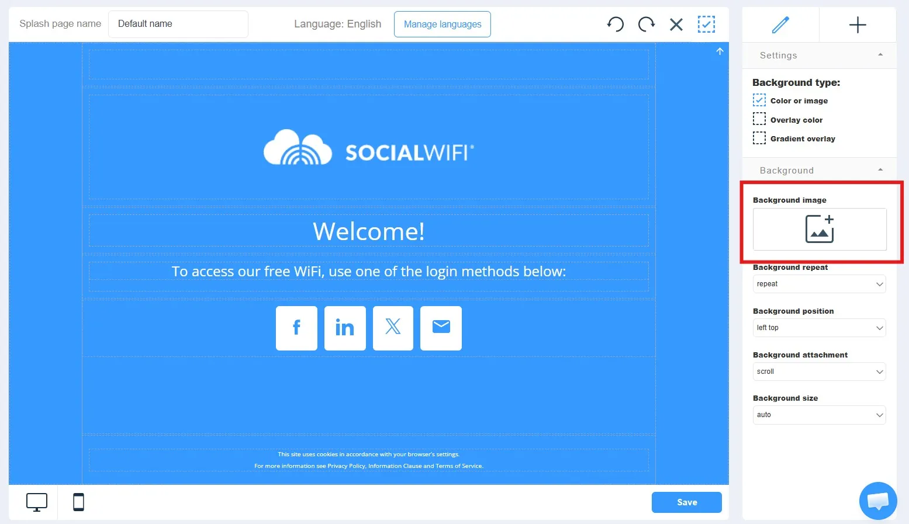Select the SocialWiFi logo image
The image size is (909, 524).
pyautogui.click(x=369, y=147)
